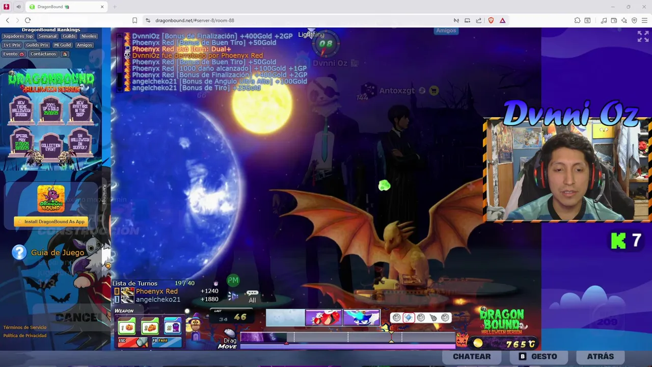Open the Brave Wallet icon

pyautogui.click(x=614, y=20)
